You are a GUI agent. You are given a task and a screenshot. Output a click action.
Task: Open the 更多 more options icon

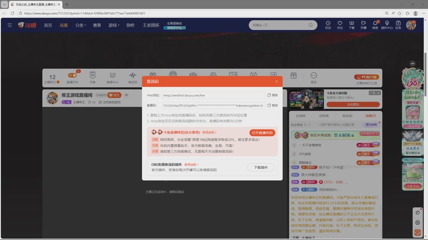(314, 77)
